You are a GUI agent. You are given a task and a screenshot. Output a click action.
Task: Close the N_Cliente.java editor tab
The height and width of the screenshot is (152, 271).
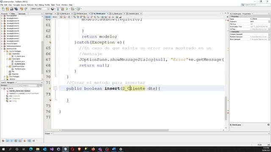coord(107,14)
